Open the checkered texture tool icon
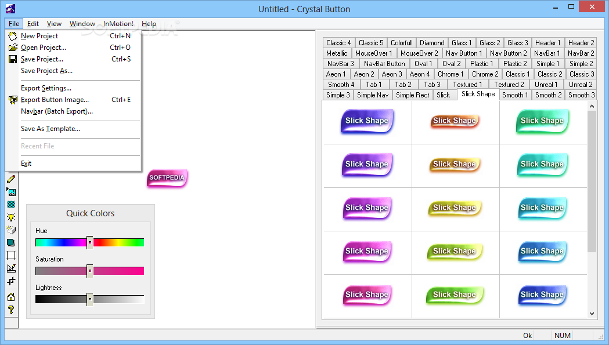This screenshot has height=345, width=609. tap(11, 205)
